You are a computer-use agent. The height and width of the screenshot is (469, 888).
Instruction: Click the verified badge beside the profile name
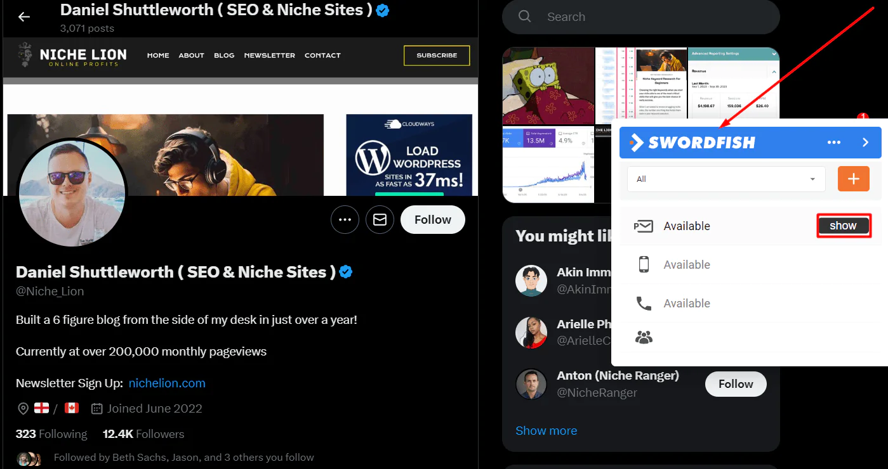point(346,272)
